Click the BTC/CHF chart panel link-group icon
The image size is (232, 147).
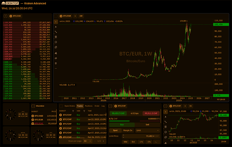point(165,106)
